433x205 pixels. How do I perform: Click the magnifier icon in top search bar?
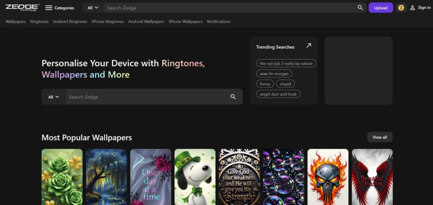pos(360,8)
